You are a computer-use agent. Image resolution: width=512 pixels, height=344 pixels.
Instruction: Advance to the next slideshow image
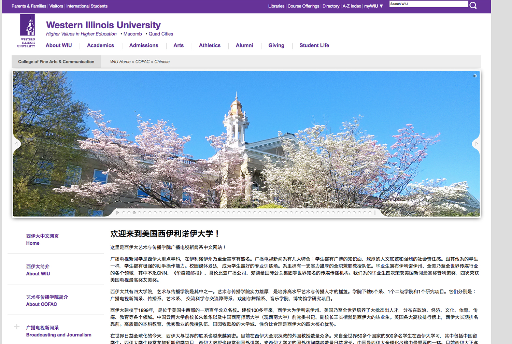click(476, 144)
